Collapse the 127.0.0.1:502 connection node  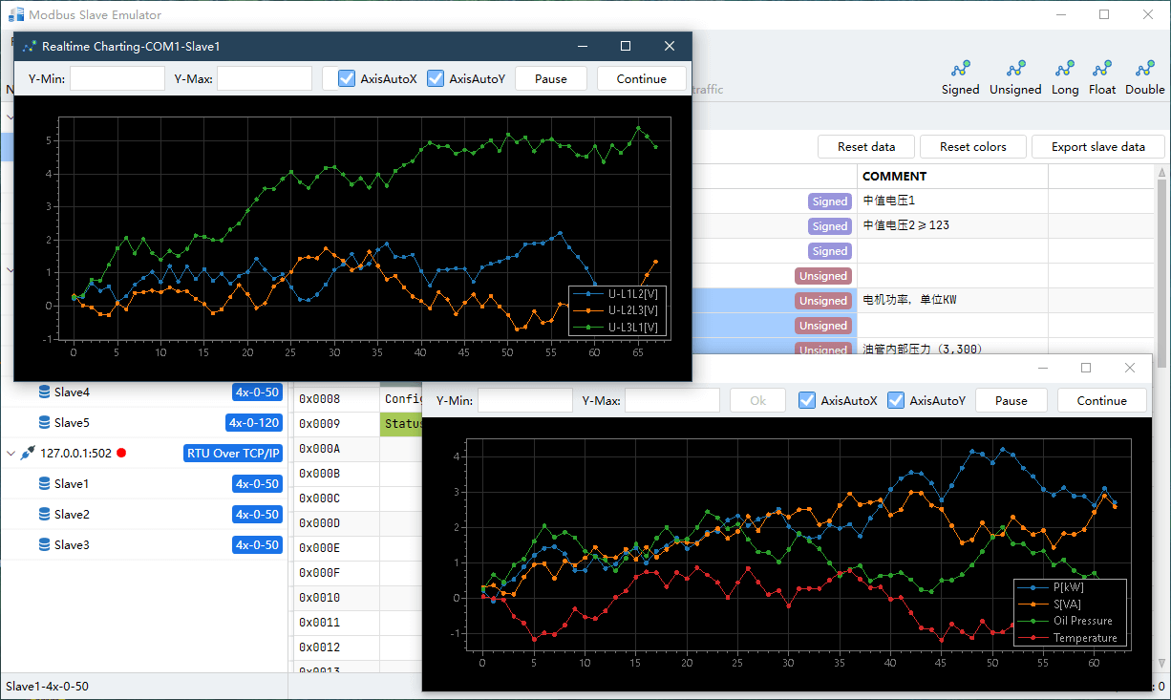coord(11,454)
